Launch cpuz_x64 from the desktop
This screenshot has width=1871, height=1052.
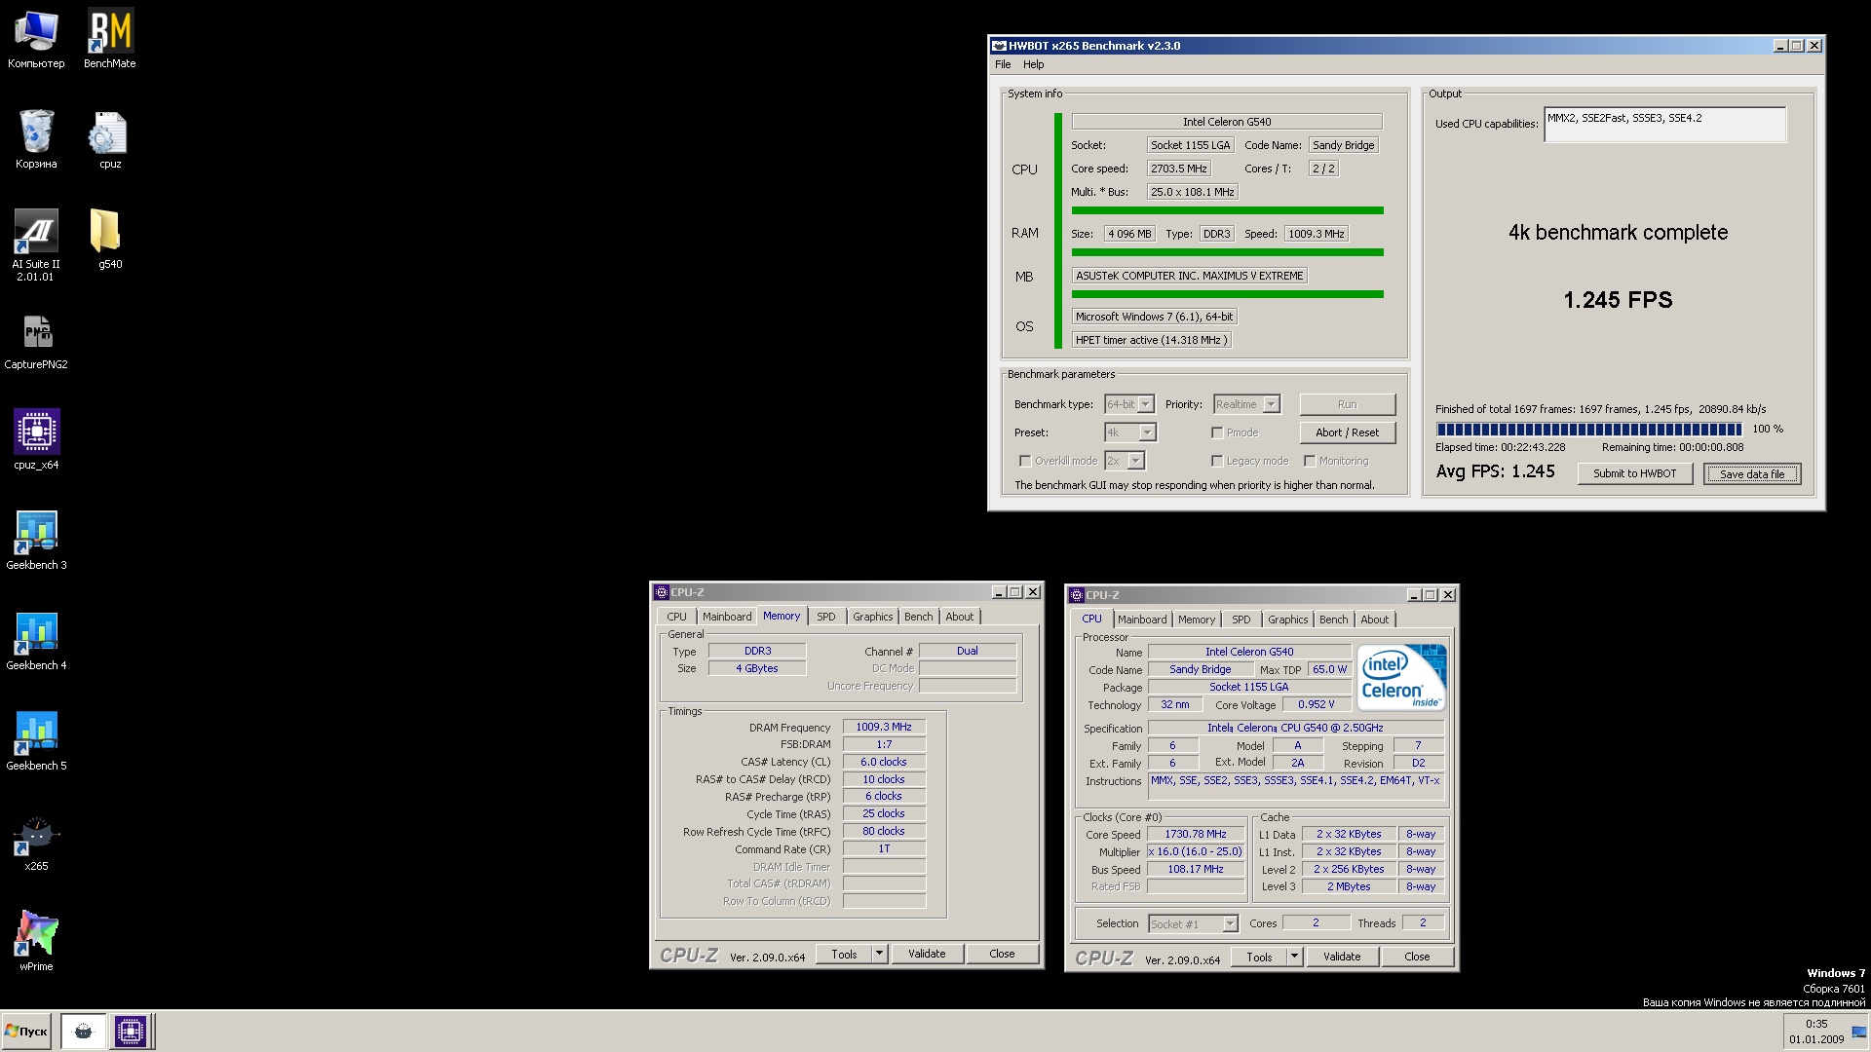(36, 439)
